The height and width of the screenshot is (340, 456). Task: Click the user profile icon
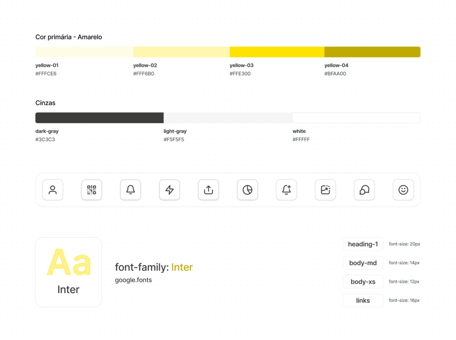(x=53, y=190)
